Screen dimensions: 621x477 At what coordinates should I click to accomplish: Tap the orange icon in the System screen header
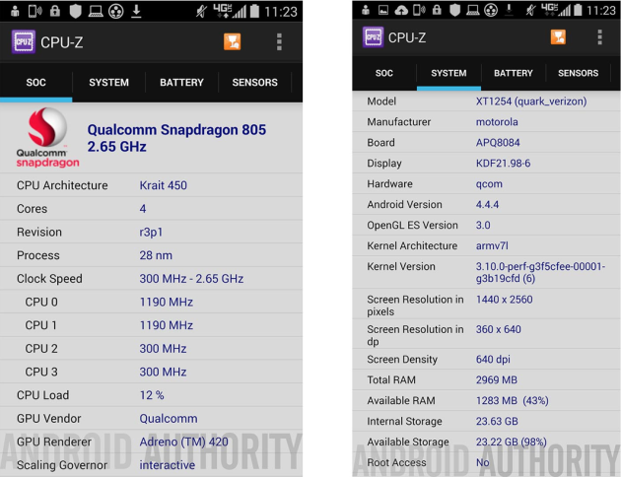coord(558,37)
